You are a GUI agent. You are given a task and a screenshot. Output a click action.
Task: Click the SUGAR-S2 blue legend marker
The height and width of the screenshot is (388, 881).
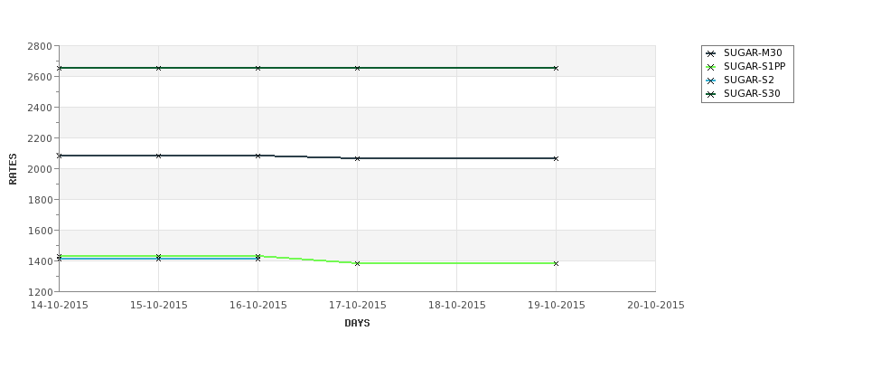(710, 80)
